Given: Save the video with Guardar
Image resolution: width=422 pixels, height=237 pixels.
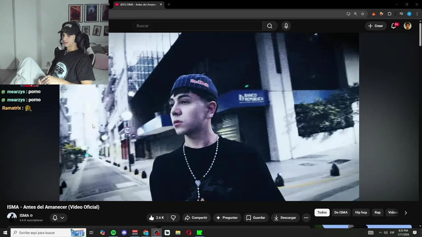Looking at the screenshot, I should pos(256,218).
